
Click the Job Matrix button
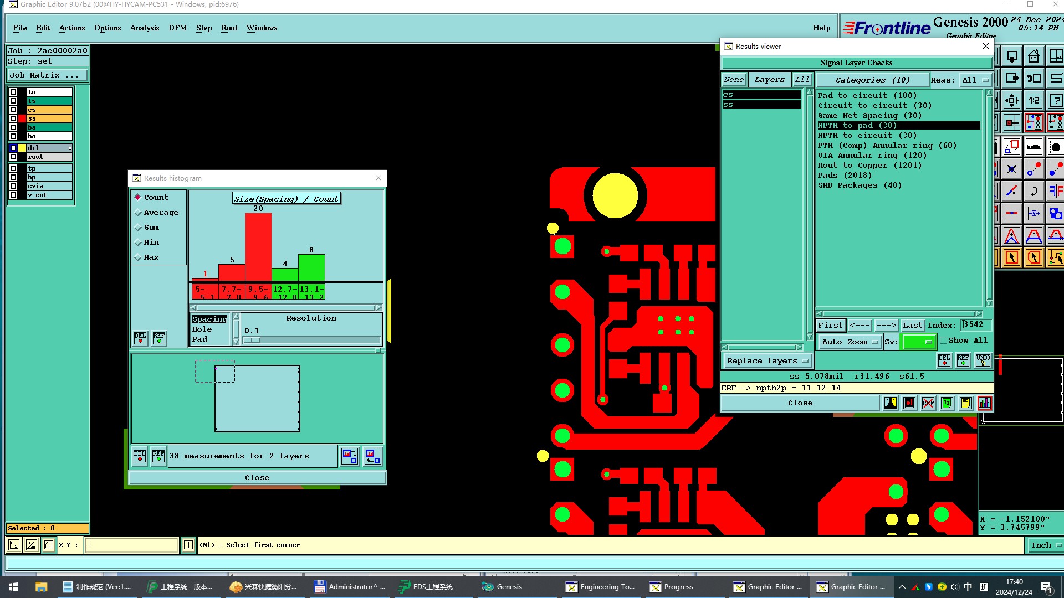tap(47, 75)
